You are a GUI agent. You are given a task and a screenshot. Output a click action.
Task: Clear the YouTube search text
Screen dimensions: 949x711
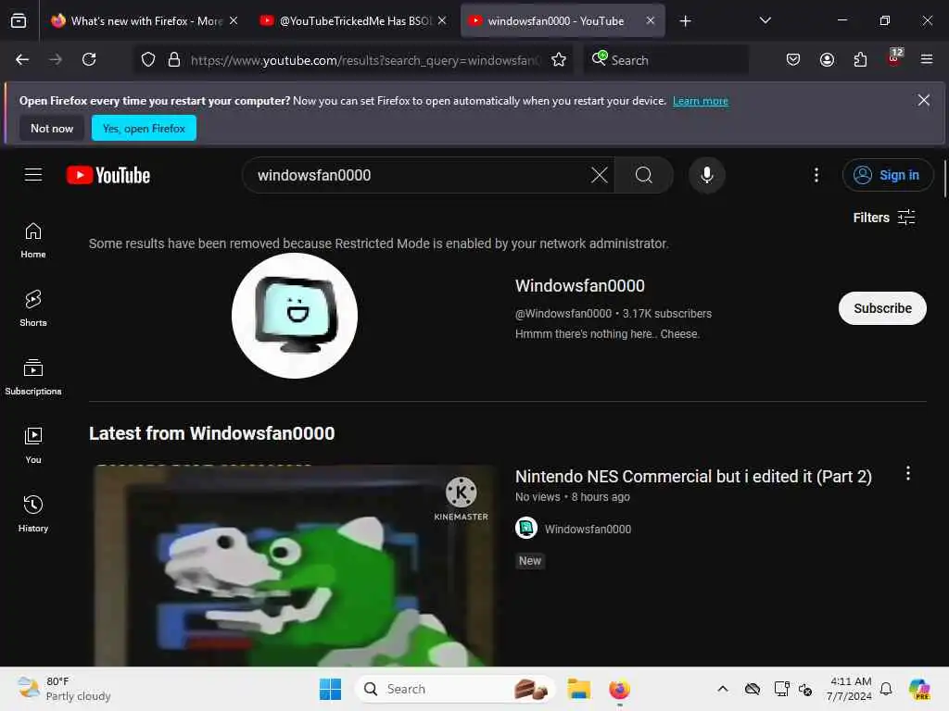[600, 175]
